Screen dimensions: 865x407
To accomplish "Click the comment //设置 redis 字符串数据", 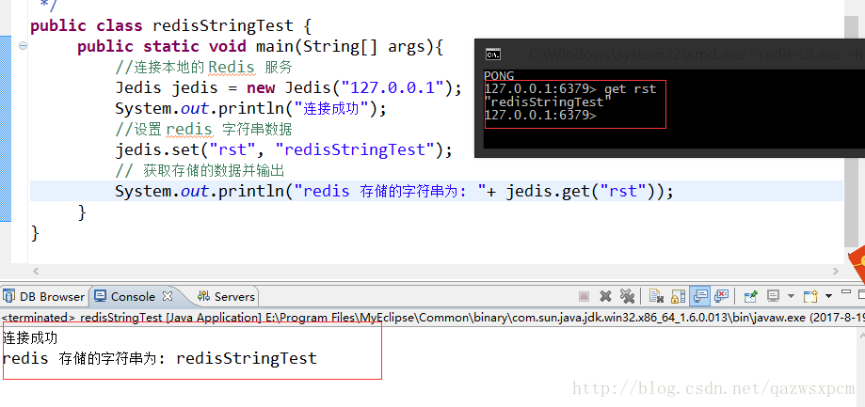I will 203,130.
